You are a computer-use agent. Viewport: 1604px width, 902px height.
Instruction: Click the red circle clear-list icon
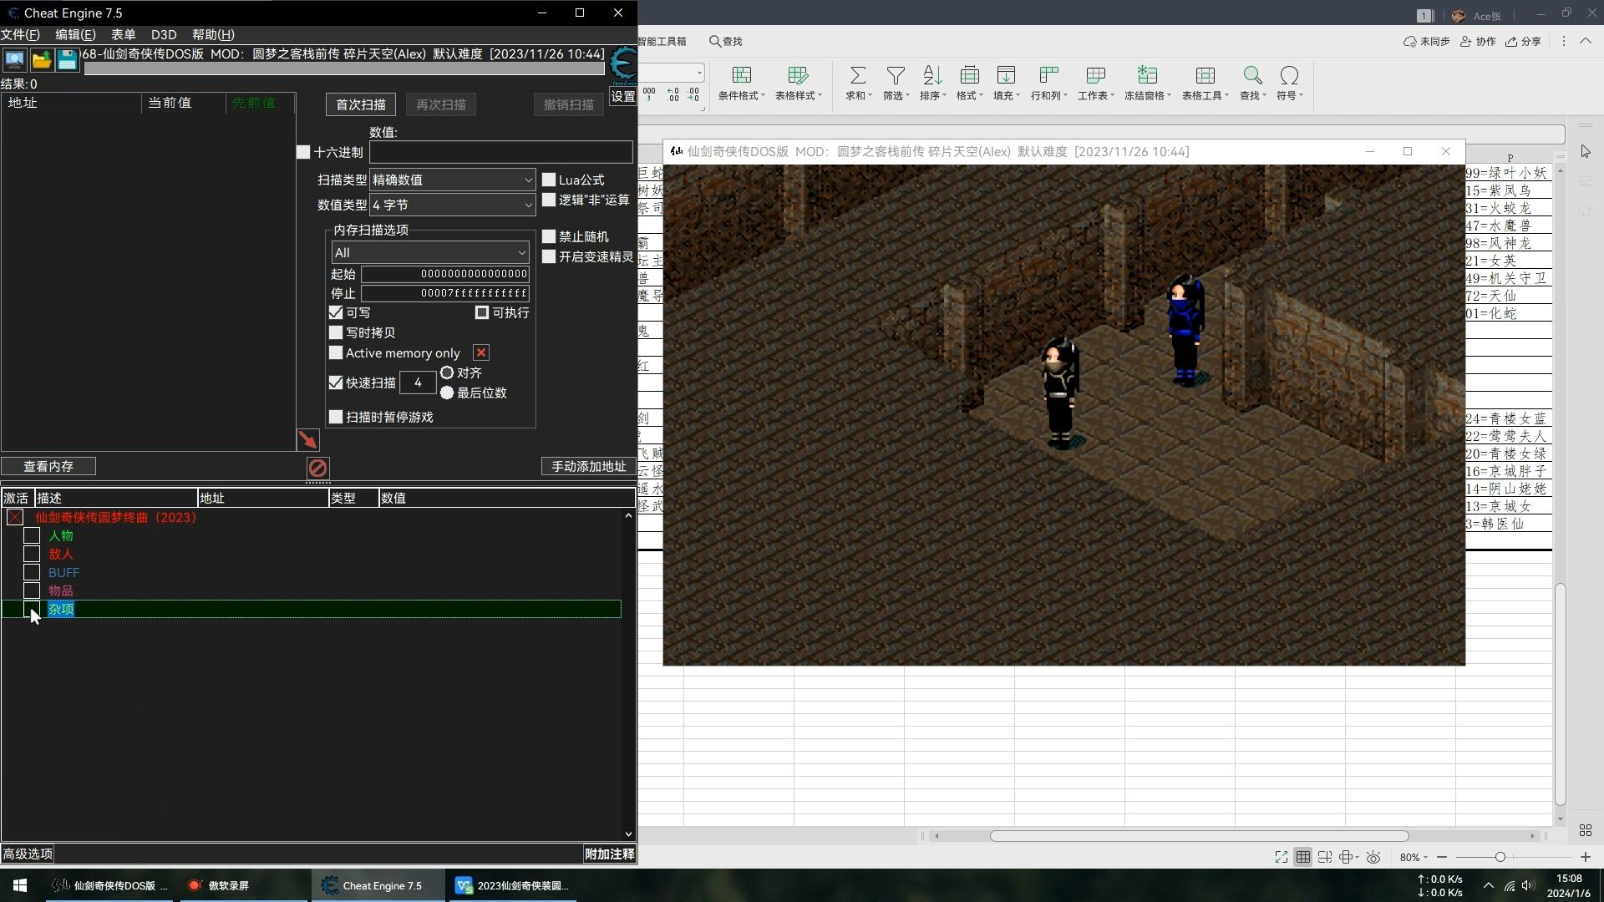click(x=317, y=468)
